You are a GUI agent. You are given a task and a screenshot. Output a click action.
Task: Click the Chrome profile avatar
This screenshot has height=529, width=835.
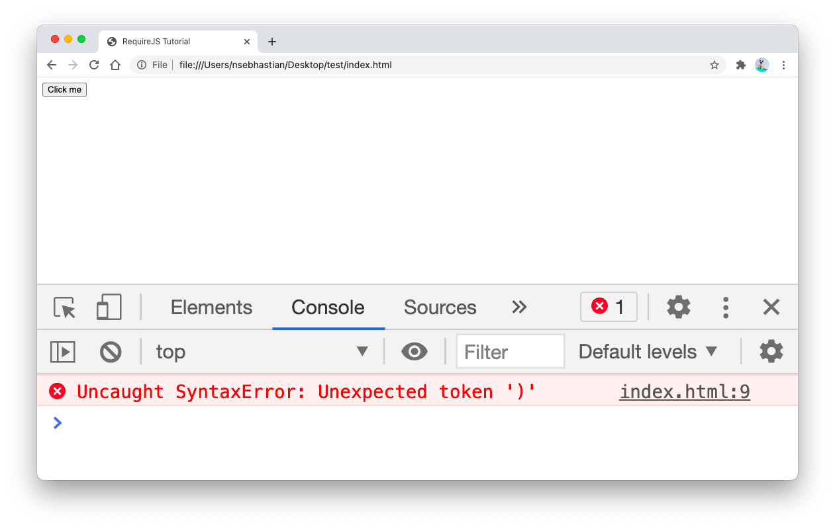pos(761,65)
